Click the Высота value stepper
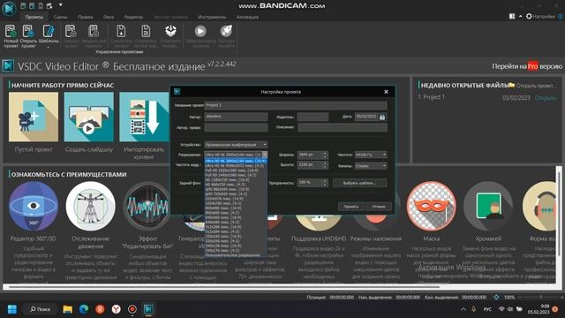Image resolution: width=565 pixels, height=318 pixels. pyautogui.click(x=325, y=165)
